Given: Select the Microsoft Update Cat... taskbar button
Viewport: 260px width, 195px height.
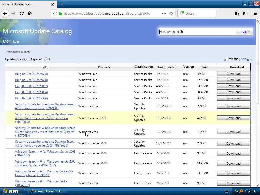Looking at the screenshot, I should click(47, 191).
